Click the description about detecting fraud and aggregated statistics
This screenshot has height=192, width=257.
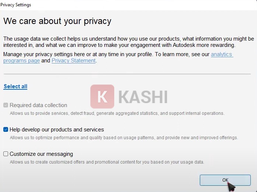click(117, 113)
